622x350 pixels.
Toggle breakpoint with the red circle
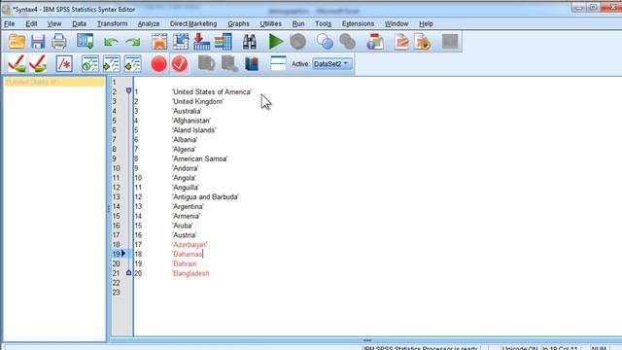(x=158, y=63)
